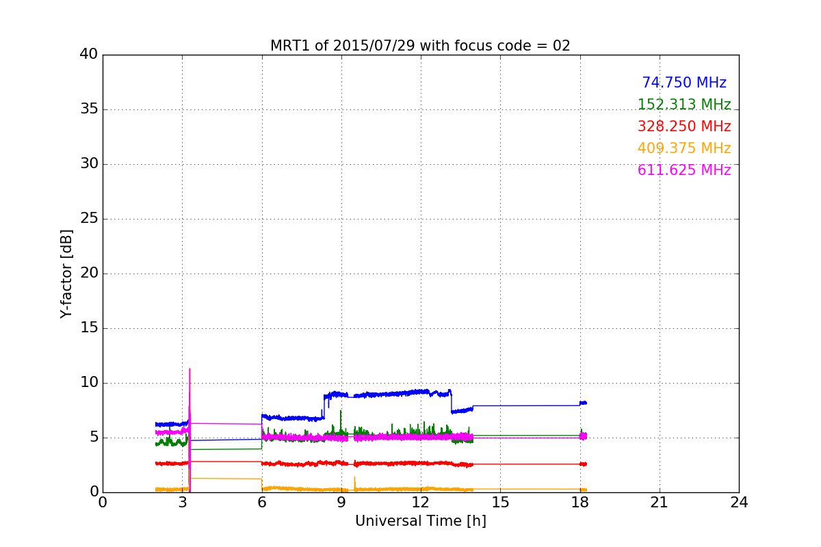Click the x-axis tick label 18
This screenshot has height=547, width=821.
click(580, 503)
